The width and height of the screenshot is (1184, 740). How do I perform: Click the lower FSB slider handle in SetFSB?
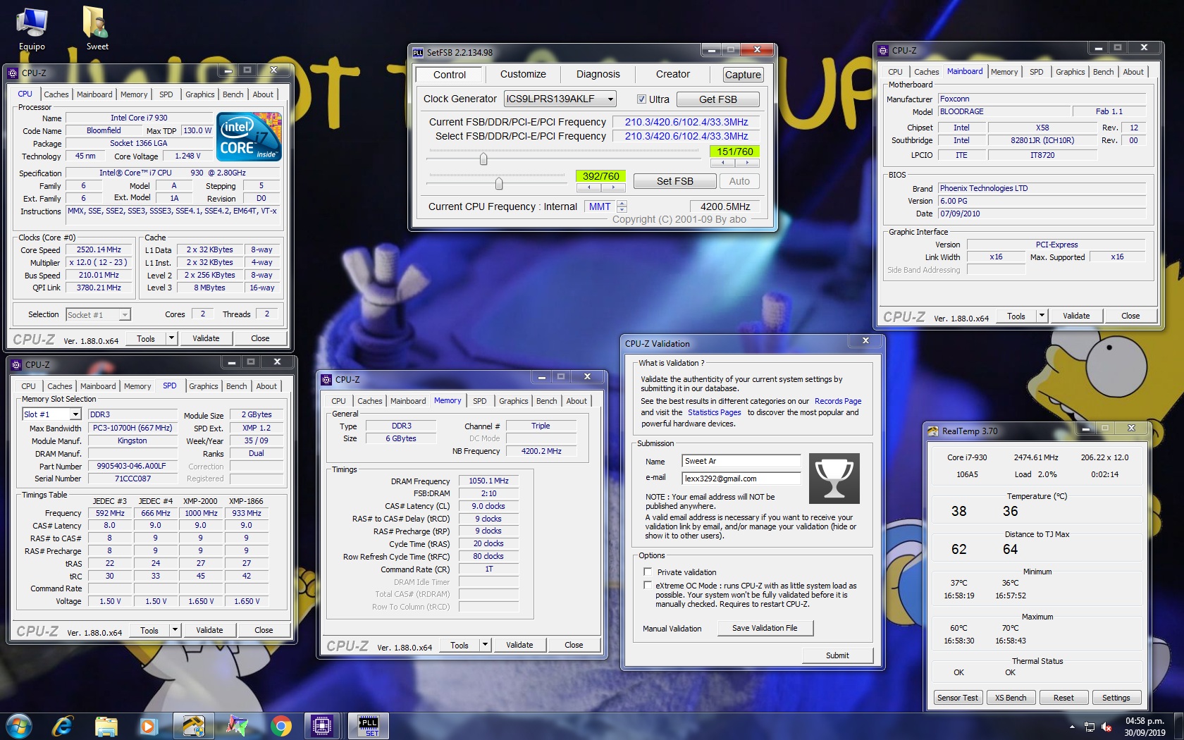[x=499, y=184]
